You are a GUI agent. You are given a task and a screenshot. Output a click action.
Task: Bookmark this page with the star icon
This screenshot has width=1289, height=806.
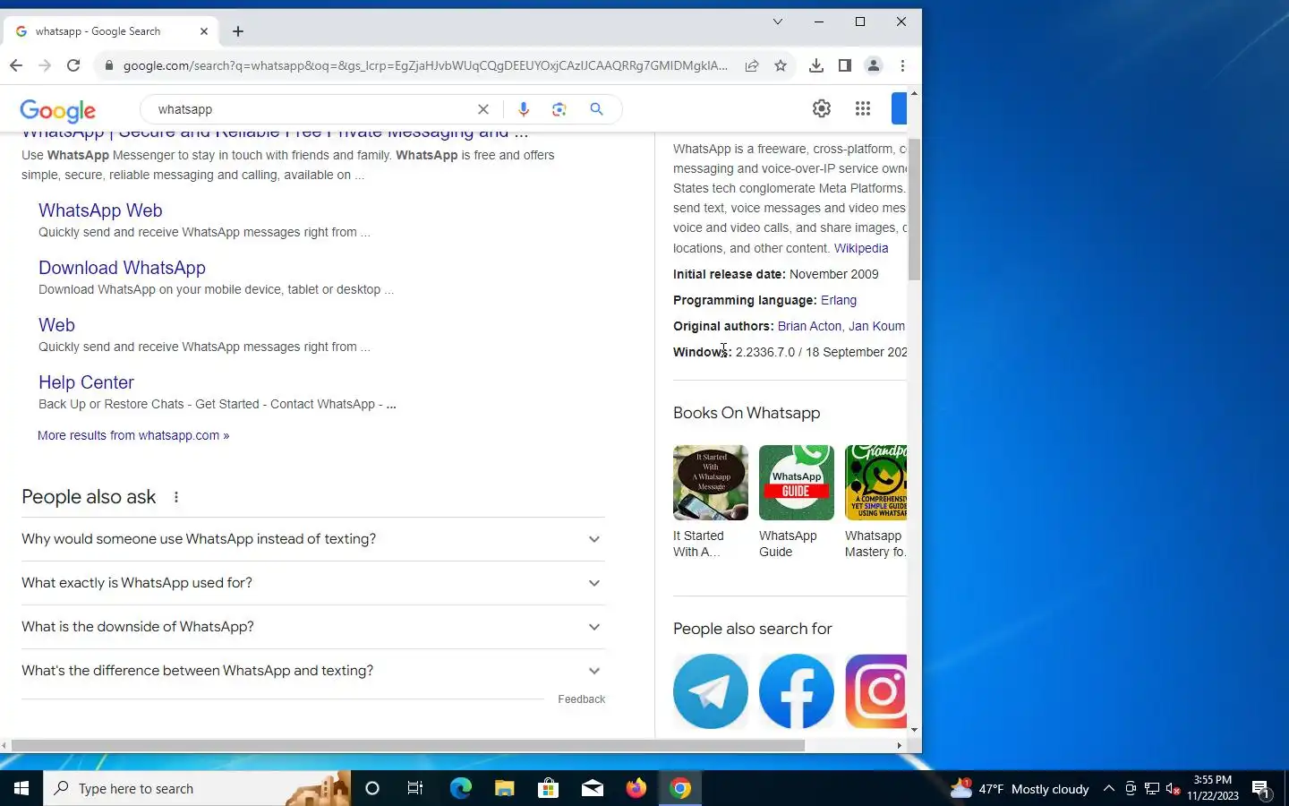tap(781, 65)
